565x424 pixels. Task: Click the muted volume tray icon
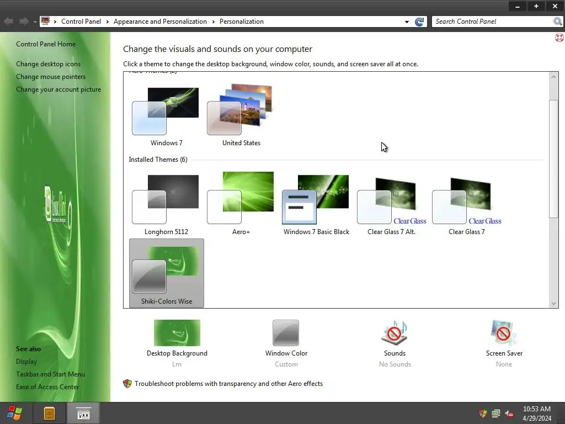509,414
